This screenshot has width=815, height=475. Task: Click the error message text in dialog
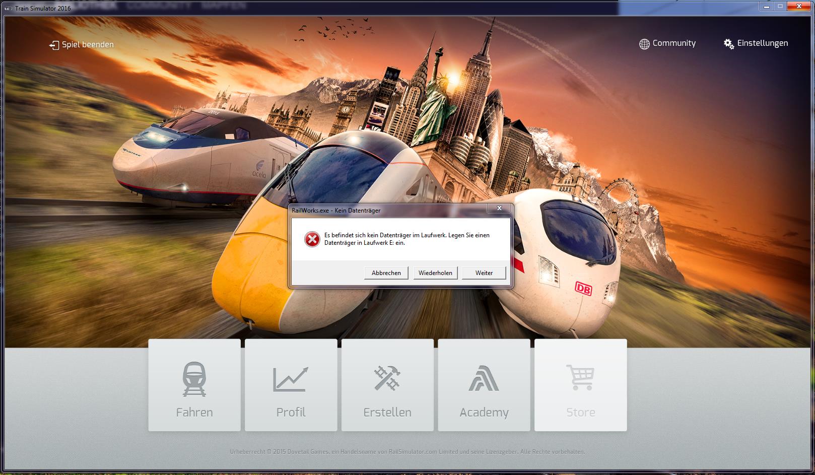[407, 239]
